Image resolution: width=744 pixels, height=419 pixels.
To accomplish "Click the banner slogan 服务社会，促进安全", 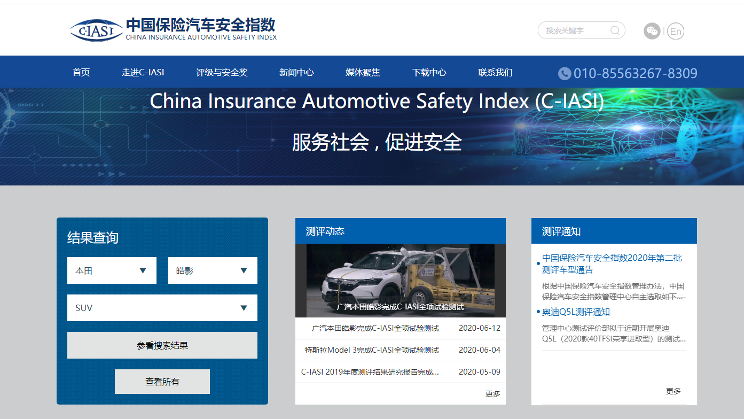I will tap(377, 142).
